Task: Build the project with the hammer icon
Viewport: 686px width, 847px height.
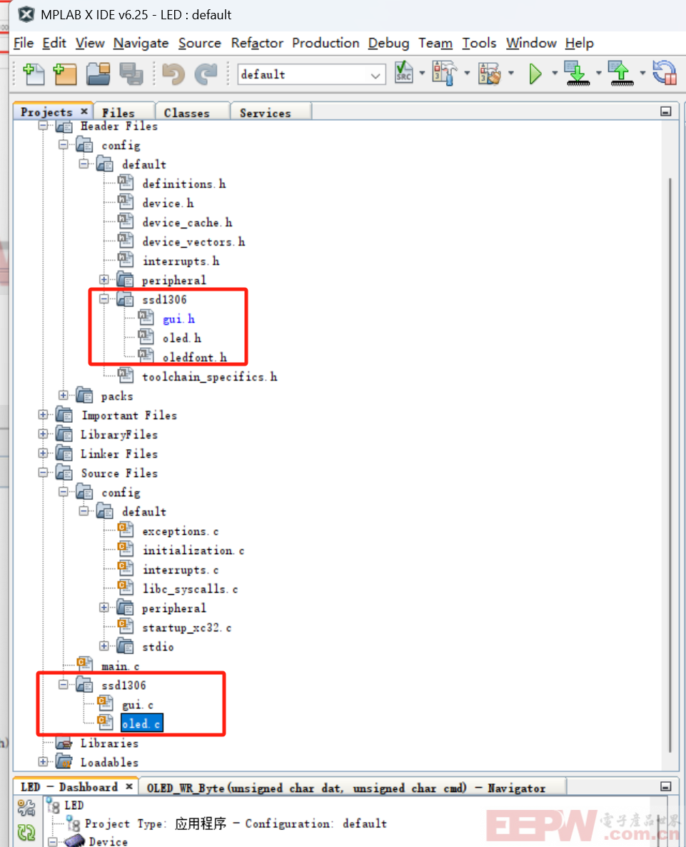Action: (445, 73)
